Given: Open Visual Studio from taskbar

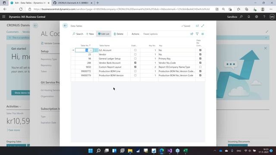Looking at the screenshot, I should pos(169,151).
